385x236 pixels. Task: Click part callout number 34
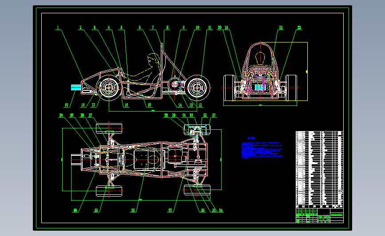(221, 210)
